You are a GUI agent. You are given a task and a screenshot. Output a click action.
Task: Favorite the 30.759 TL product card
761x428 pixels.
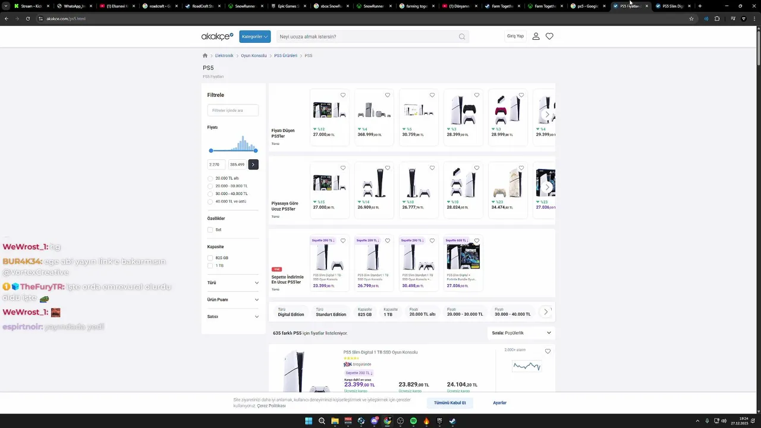(432, 95)
